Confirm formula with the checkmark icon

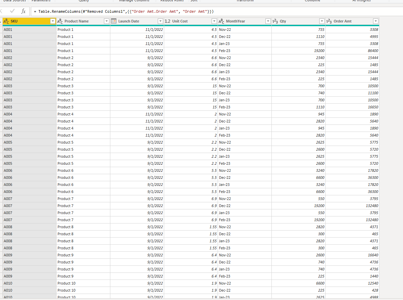12,11
